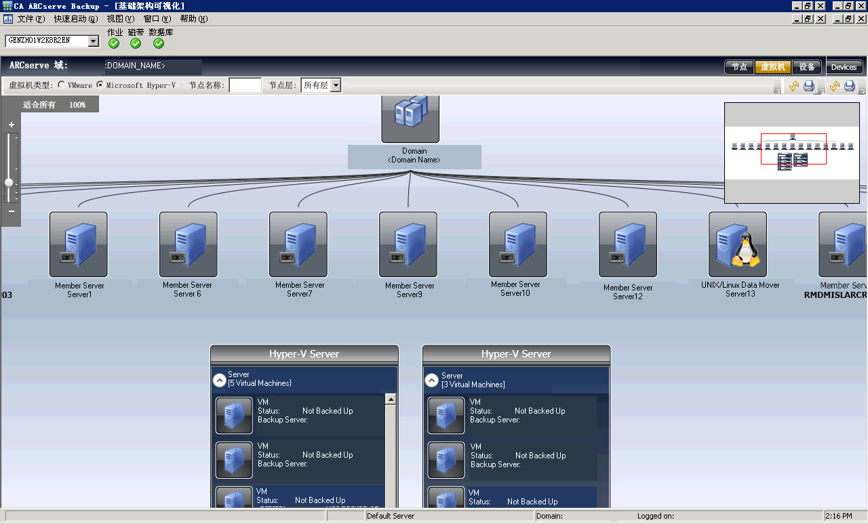Select the UNIX/Linux Data Mover Server13 icon
The height and width of the screenshot is (524, 868).
(738, 244)
